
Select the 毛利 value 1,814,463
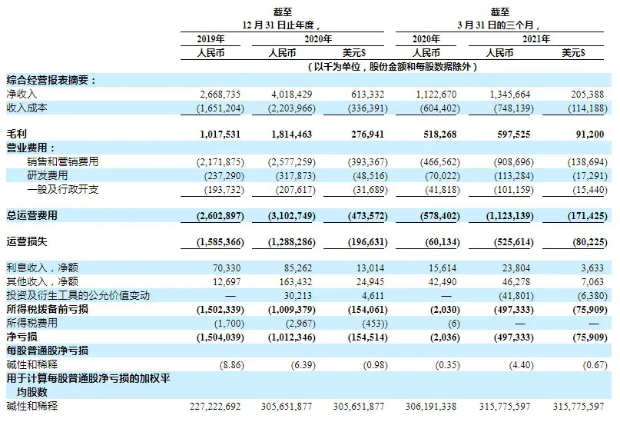tap(292, 134)
